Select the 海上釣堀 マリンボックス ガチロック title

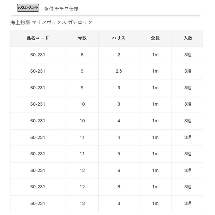pyautogui.click(x=51, y=22)
